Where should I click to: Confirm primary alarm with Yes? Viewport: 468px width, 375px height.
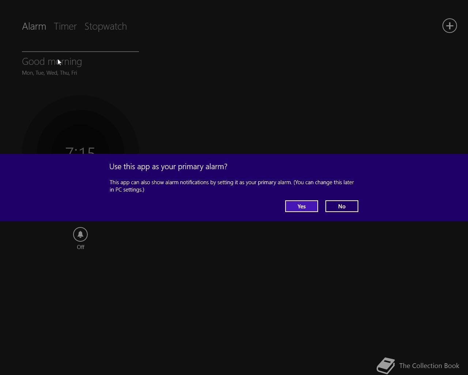(301, 206)
